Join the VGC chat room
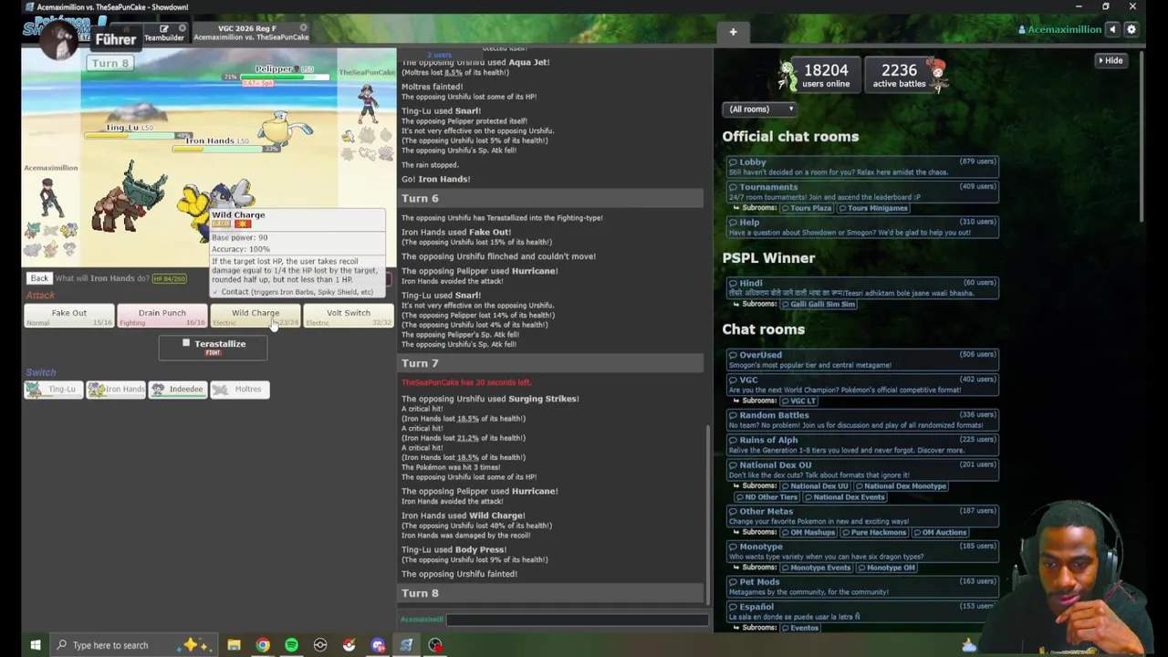Screen dimensions: 1168x657 pyautogui.click(x=861, y=384)
